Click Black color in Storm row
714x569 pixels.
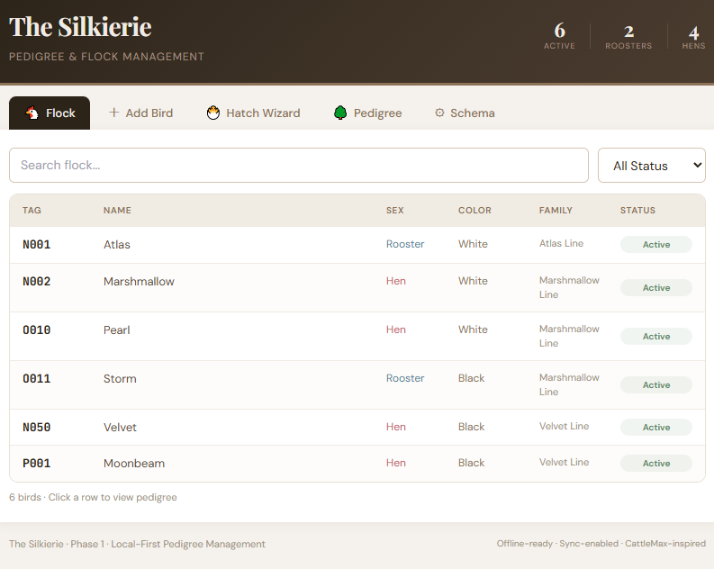click(x=471, y=378)
